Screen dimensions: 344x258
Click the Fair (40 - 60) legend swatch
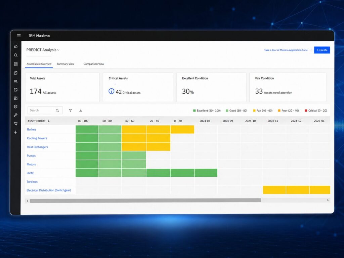pos(254,111)
